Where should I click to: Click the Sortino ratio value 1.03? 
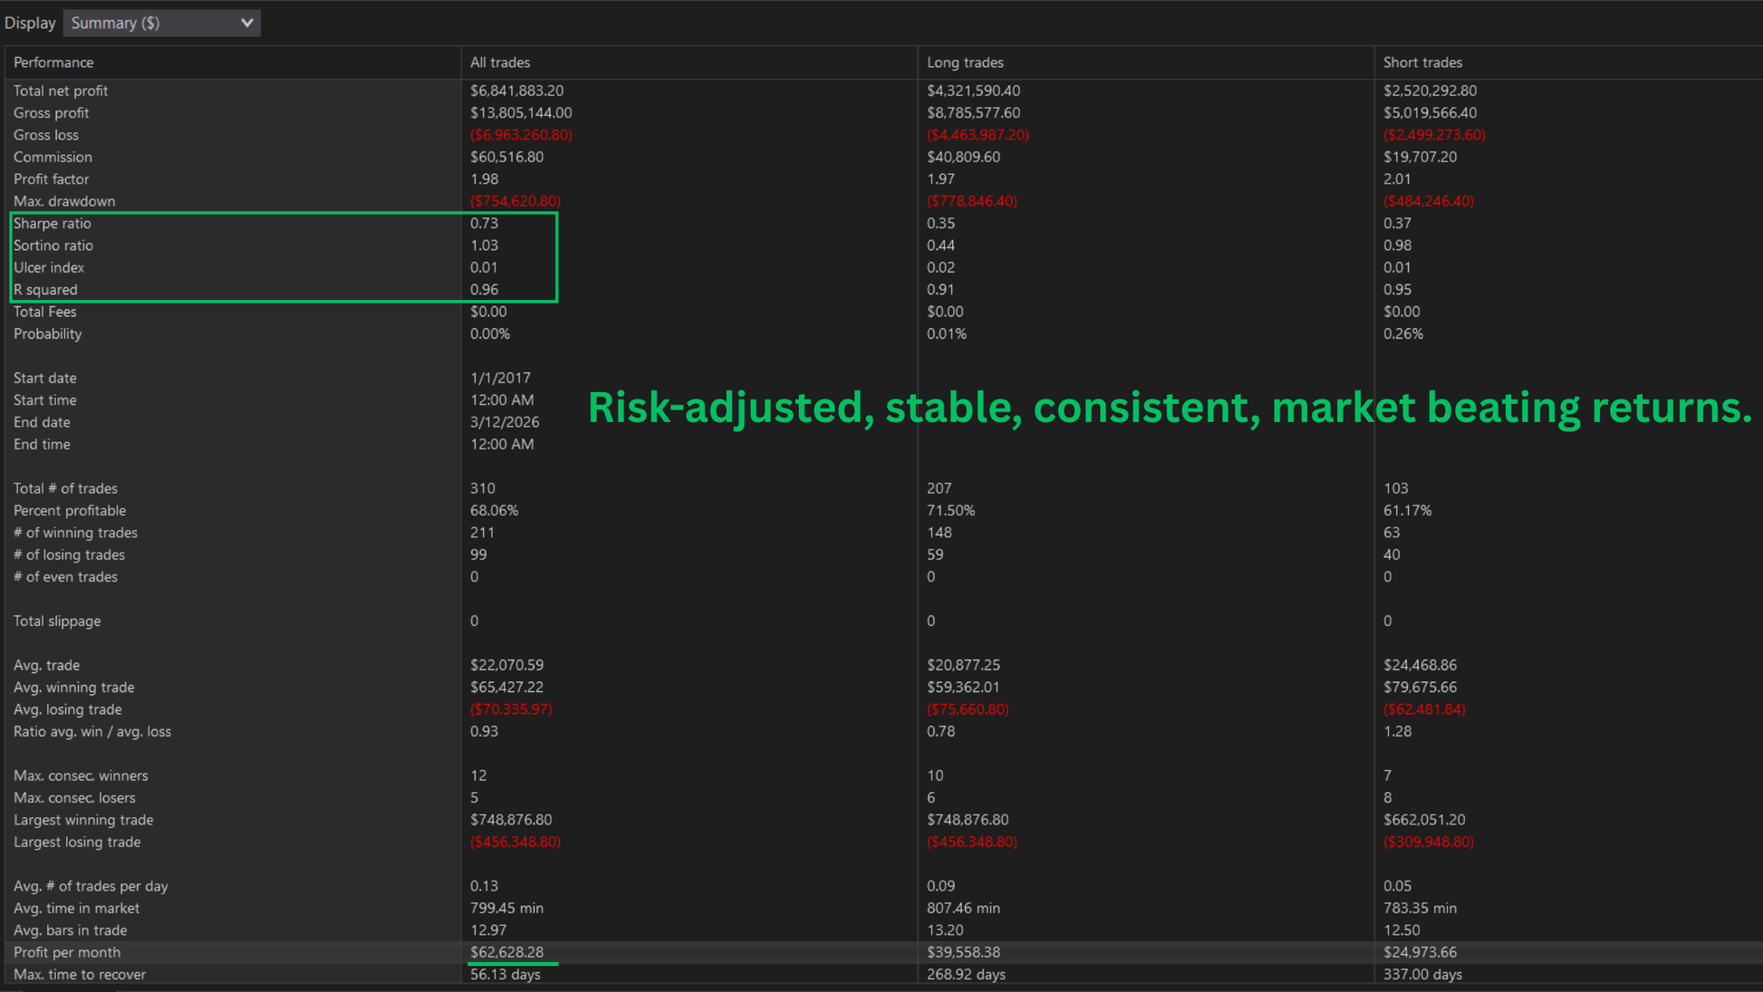(x=484, y=246)
